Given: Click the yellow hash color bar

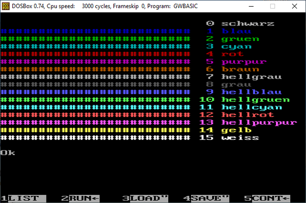Looking at the screenshot, I should tap(95, 130).
